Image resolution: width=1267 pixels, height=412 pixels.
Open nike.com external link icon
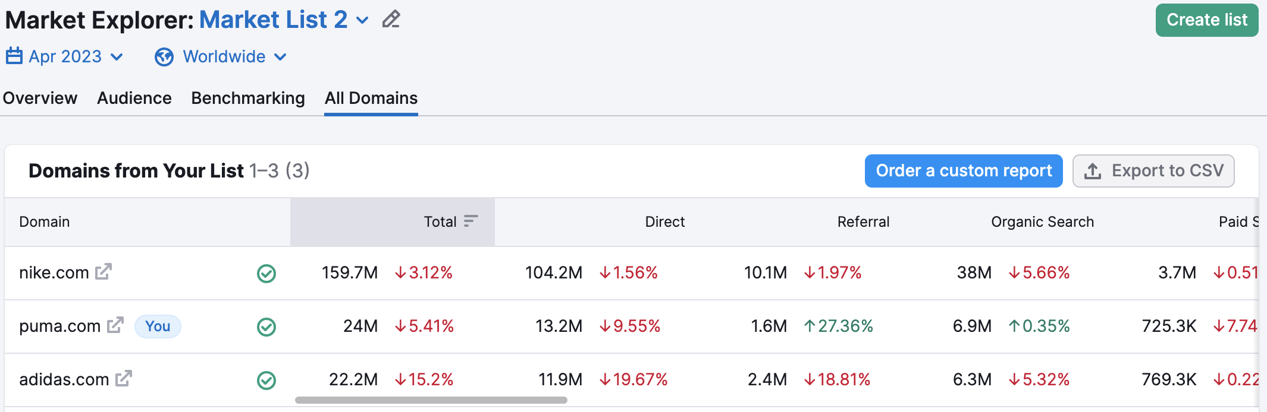point(104,271)
